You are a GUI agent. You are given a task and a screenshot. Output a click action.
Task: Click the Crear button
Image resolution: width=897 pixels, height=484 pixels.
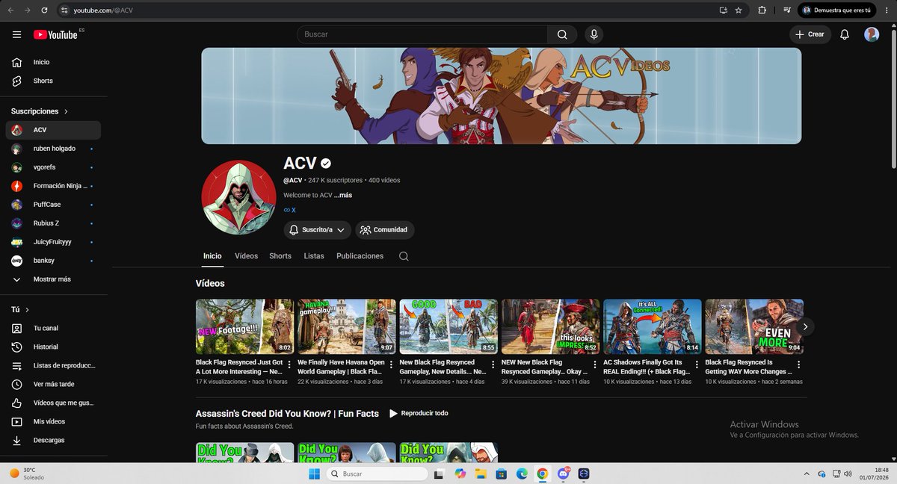pyautogui.click(x=810, y=34)
